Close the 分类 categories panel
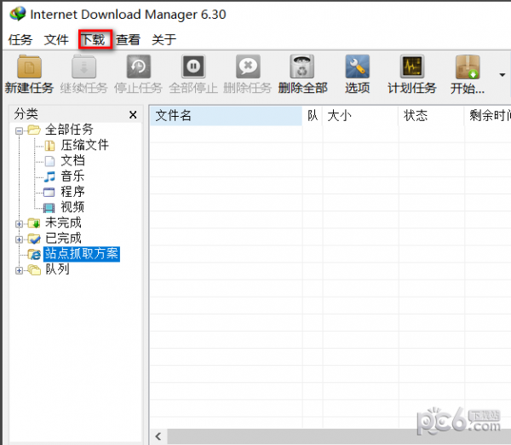The image size is (511, 445). (x=133, y=115)
